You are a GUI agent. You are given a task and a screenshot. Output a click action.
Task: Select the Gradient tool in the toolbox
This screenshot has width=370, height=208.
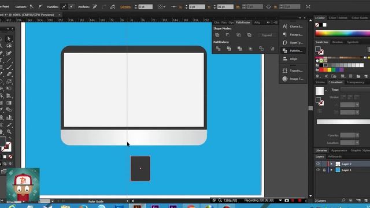(9, 103)
